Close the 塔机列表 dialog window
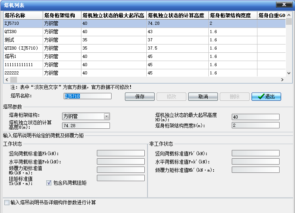The image size is (295, 213). tap(284, 4)
